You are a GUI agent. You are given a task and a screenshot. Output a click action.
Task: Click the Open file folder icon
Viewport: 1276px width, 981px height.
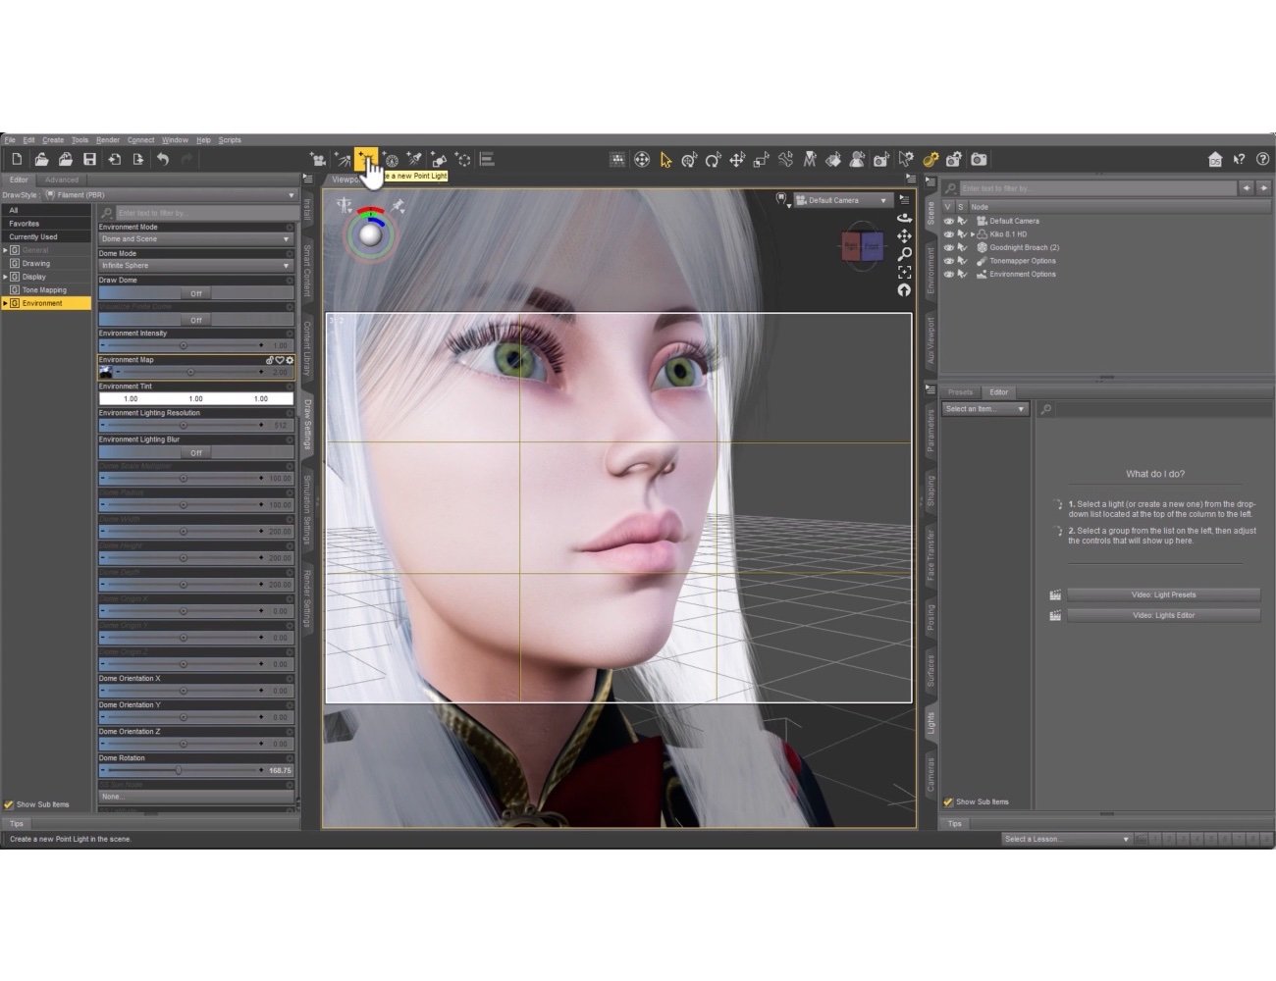[41, 159]
